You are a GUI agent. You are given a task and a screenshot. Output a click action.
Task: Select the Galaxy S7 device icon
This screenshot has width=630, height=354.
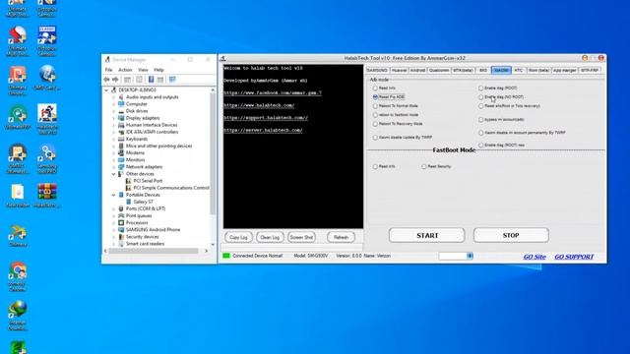[129, 202]
